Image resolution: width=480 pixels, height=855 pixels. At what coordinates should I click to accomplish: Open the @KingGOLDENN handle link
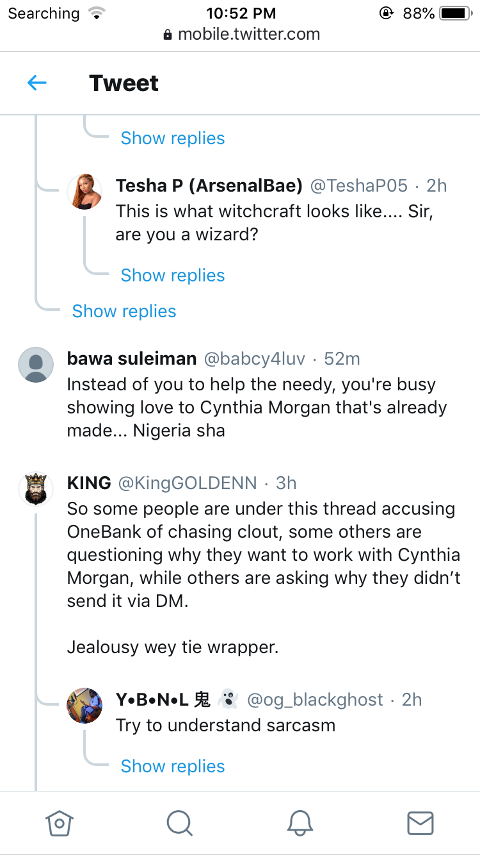point(188,483)
